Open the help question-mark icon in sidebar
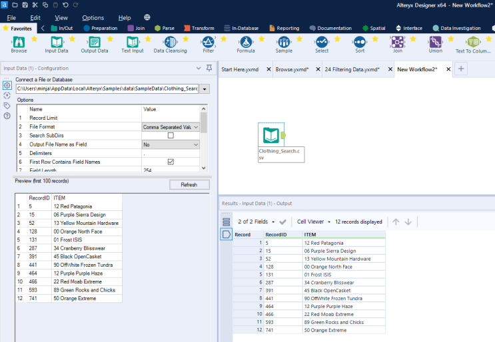The height and width of the screenshot is (342, 495). [x=7, y=116]
